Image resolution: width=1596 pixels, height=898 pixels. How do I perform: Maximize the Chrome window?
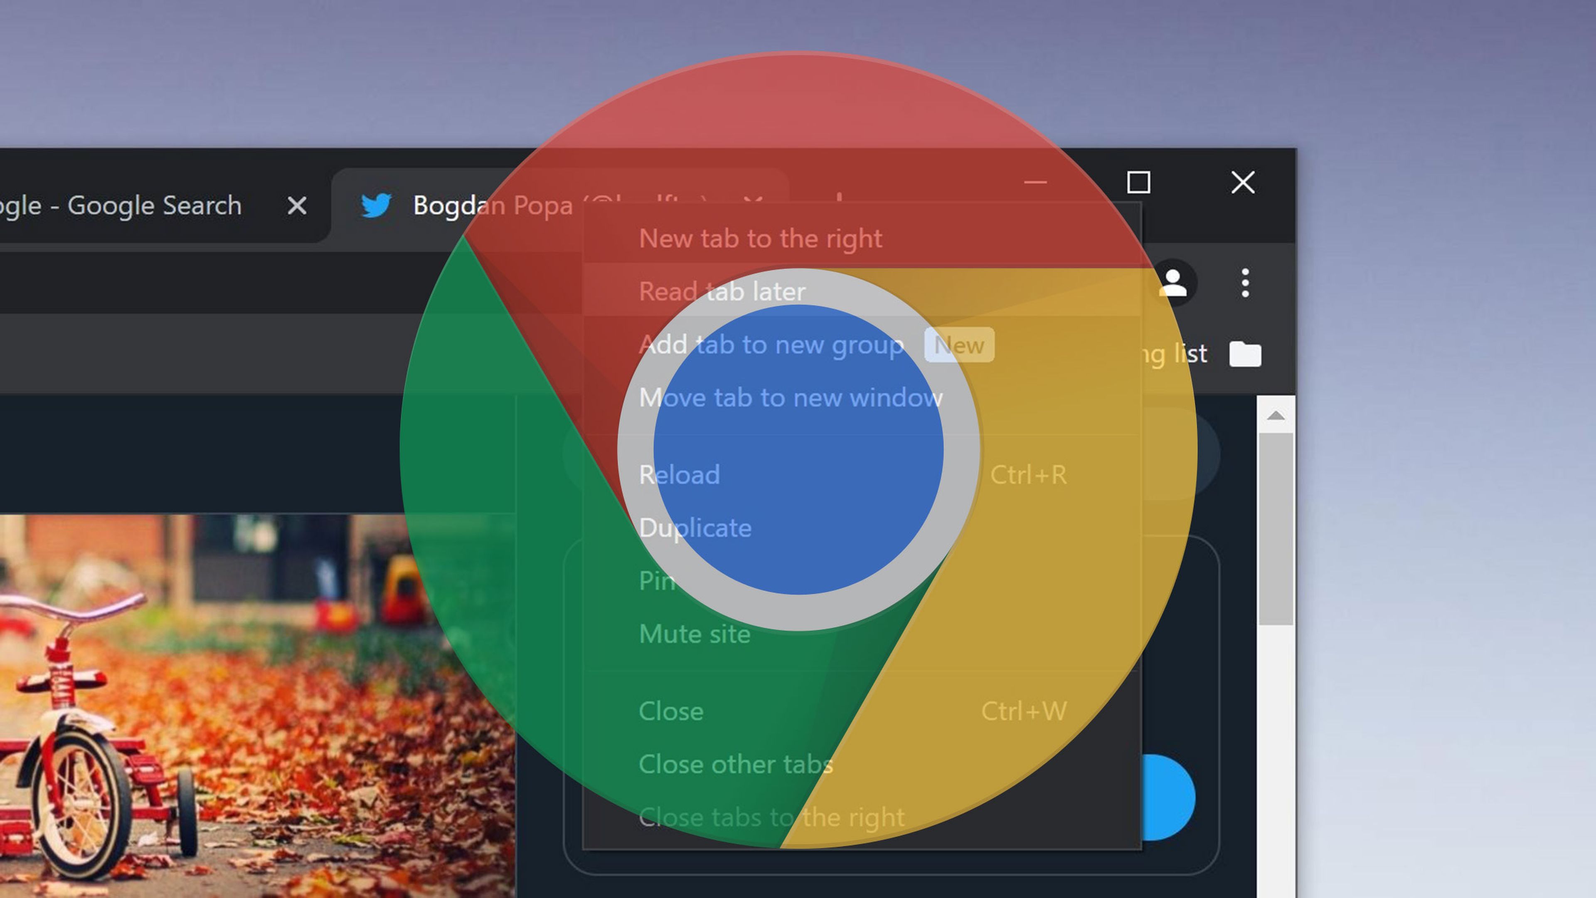point(1138,183)
